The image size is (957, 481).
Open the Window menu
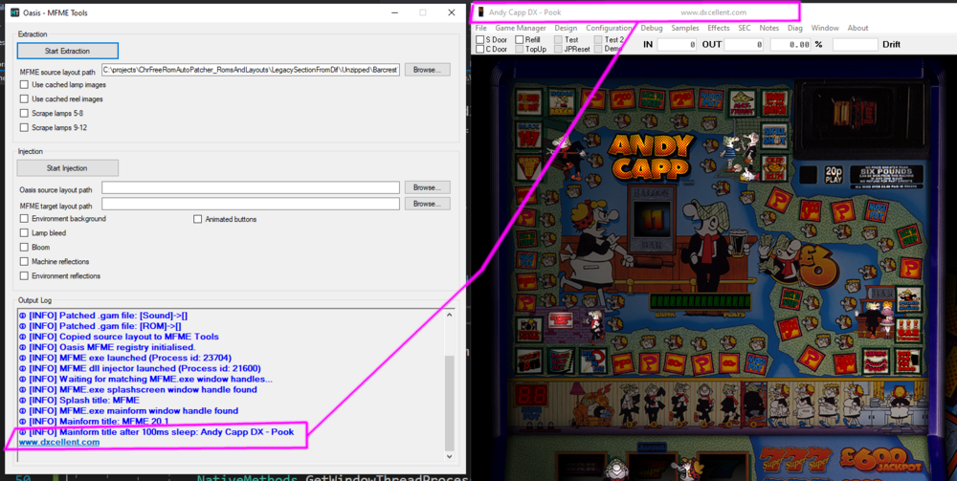tap(825, 28)
